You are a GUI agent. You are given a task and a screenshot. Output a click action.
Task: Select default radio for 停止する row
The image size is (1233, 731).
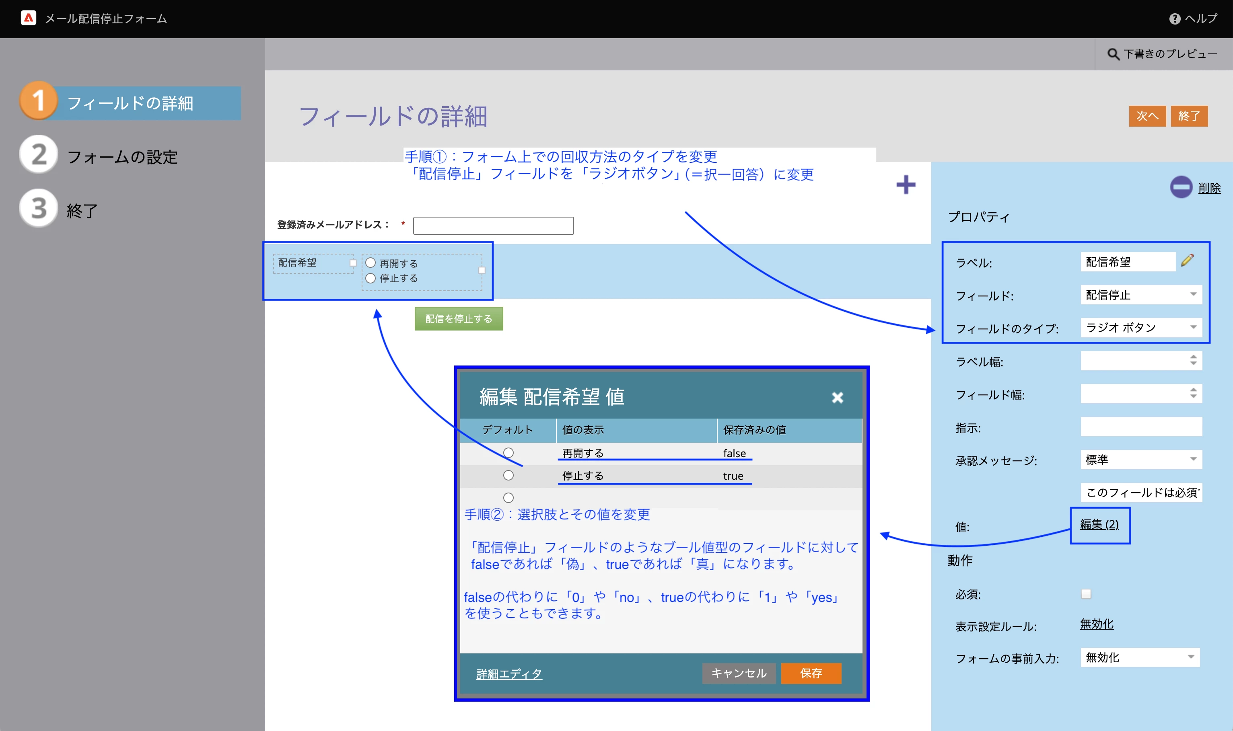click(x=508, y=475)
